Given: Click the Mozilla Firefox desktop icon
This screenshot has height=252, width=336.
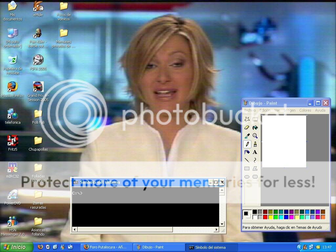Looking at the screenshot, I should pyautogui.click(x=12, y=87).
